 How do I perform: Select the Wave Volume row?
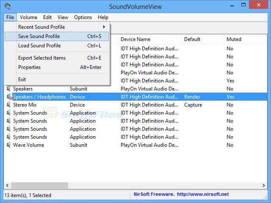[x=135, y=145]
